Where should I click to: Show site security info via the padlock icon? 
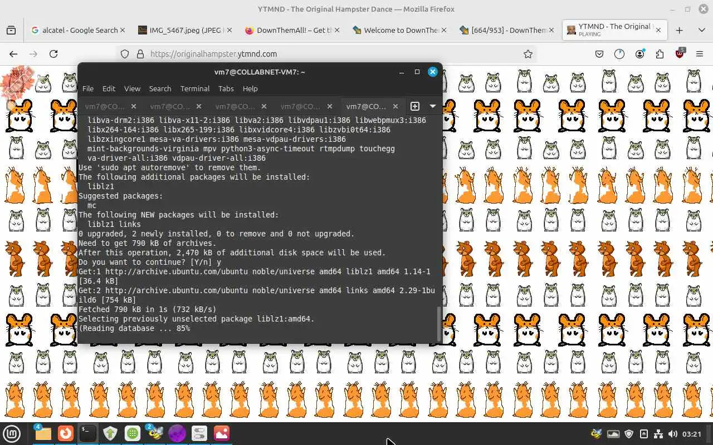[x=140, y=54]
